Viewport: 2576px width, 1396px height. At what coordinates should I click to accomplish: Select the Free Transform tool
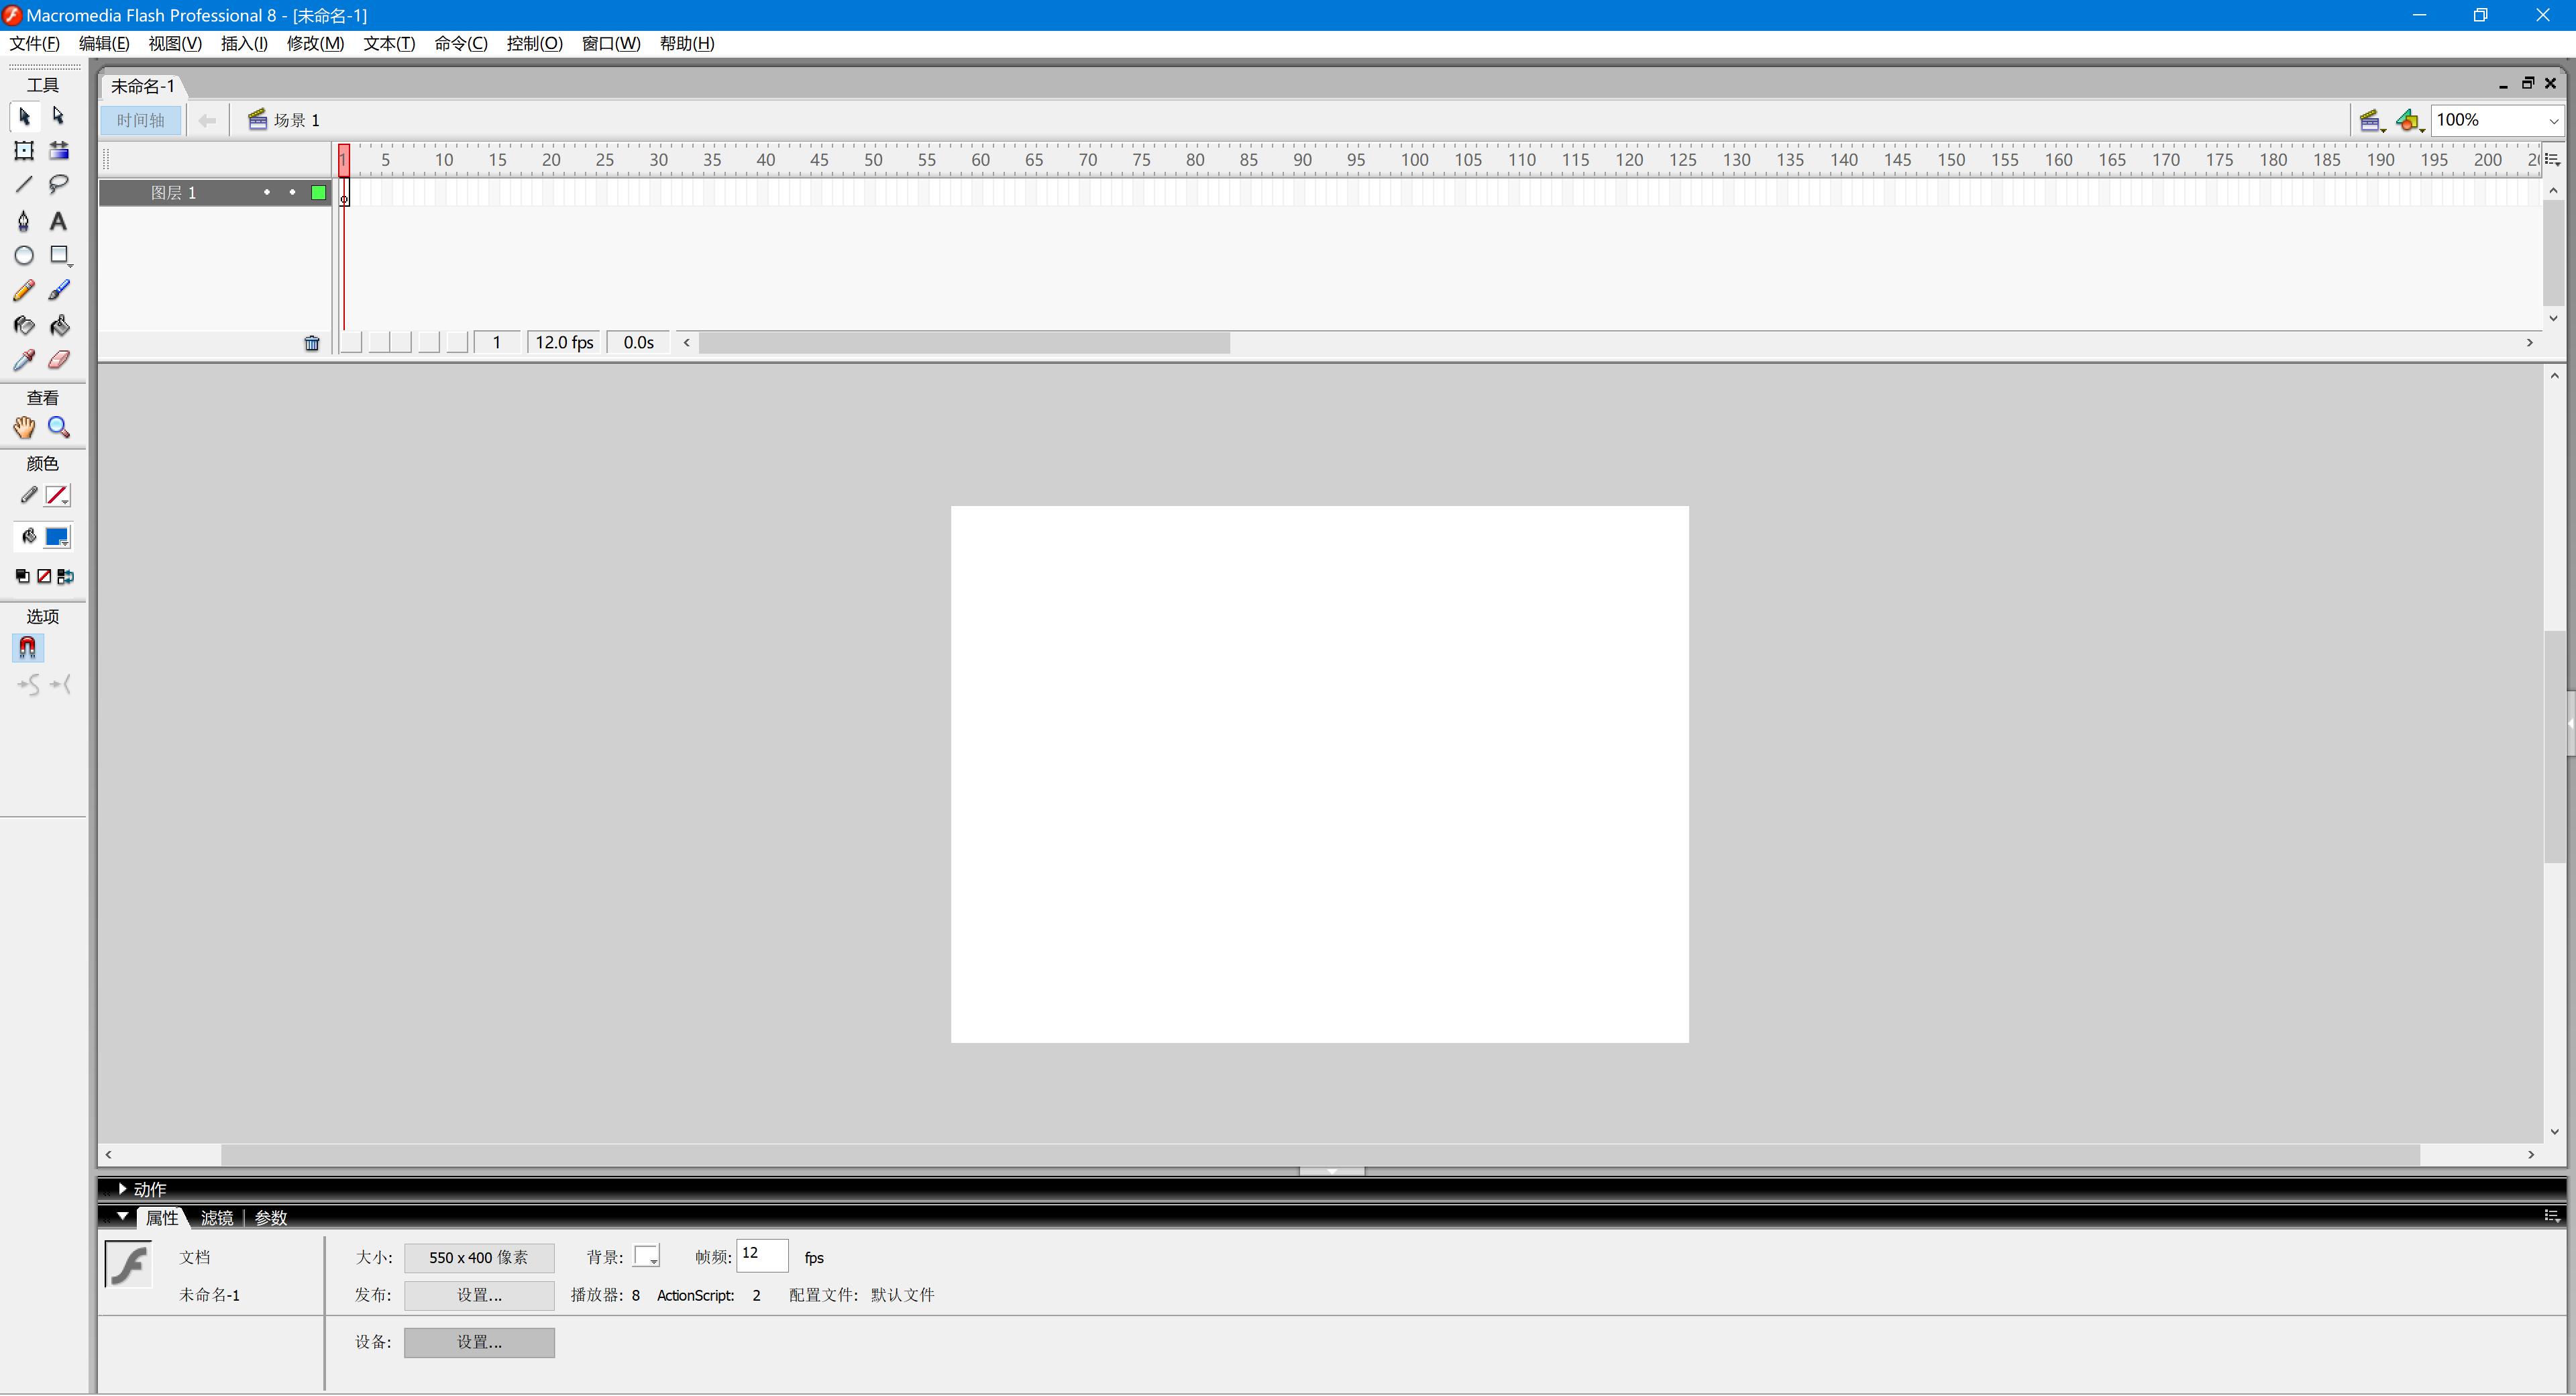24,151
